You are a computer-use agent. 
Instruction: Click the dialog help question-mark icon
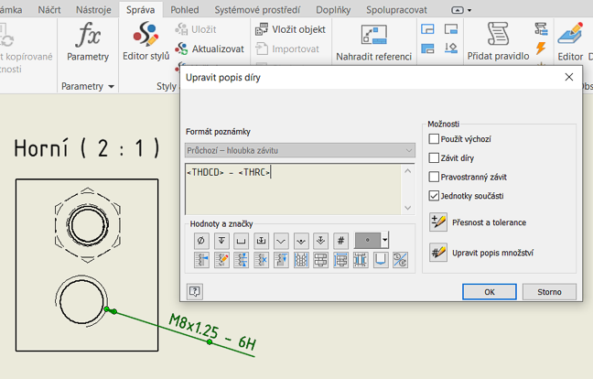(194, 291)
